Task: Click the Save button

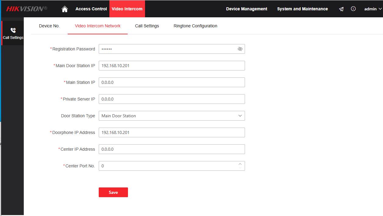Action: pos(113,192)
